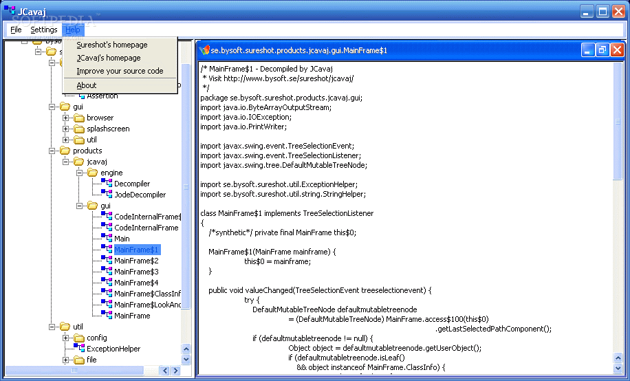Click the MainFrame$ClassInf class icon
Viewport: 630px width, 381px height.
(107, 294)
